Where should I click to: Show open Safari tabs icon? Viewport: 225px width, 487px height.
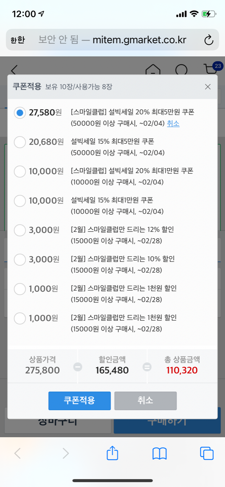tap(206, 453)
